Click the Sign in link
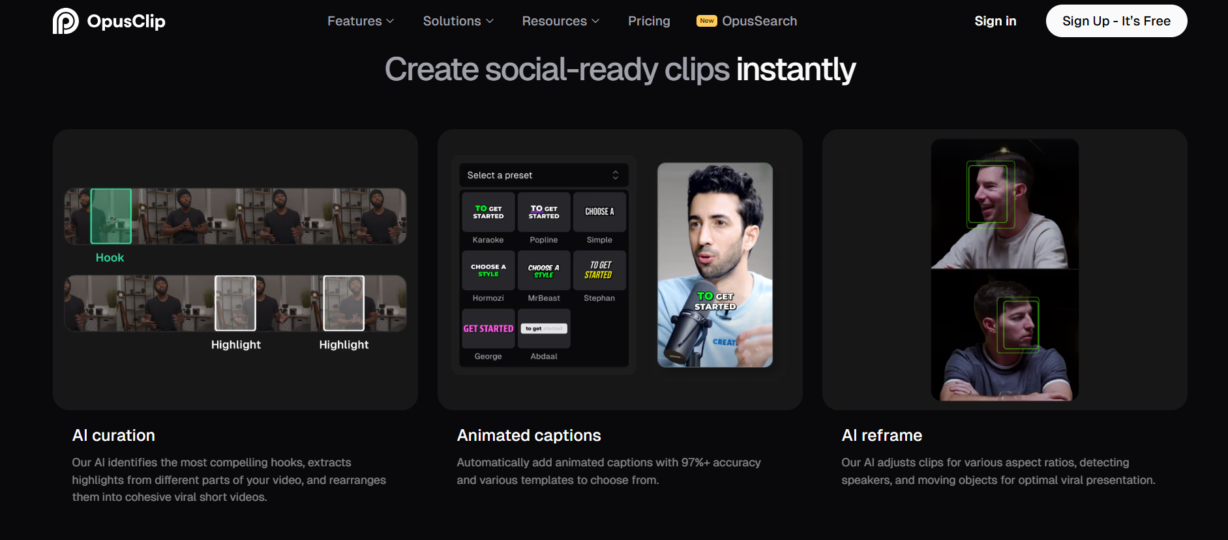Screen dimensions: 1228x540 pos(995,21)
